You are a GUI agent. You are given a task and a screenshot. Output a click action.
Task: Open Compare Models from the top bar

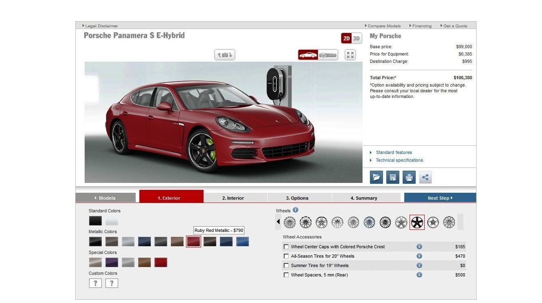[x=383, y=26]
